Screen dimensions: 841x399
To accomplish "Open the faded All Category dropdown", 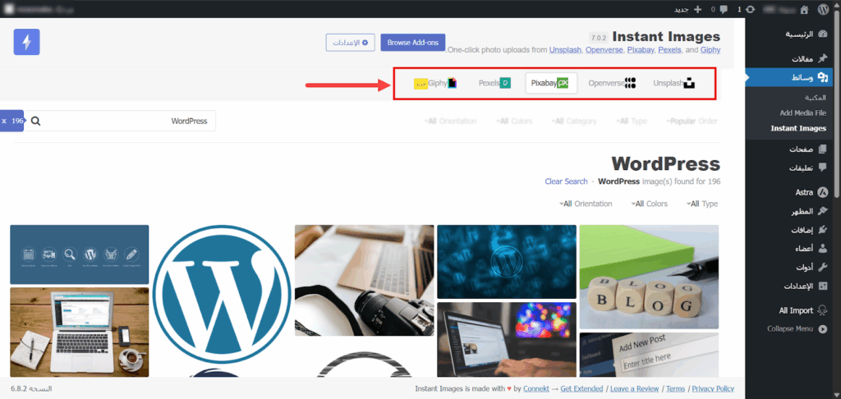I will click(x=573, y=122).
